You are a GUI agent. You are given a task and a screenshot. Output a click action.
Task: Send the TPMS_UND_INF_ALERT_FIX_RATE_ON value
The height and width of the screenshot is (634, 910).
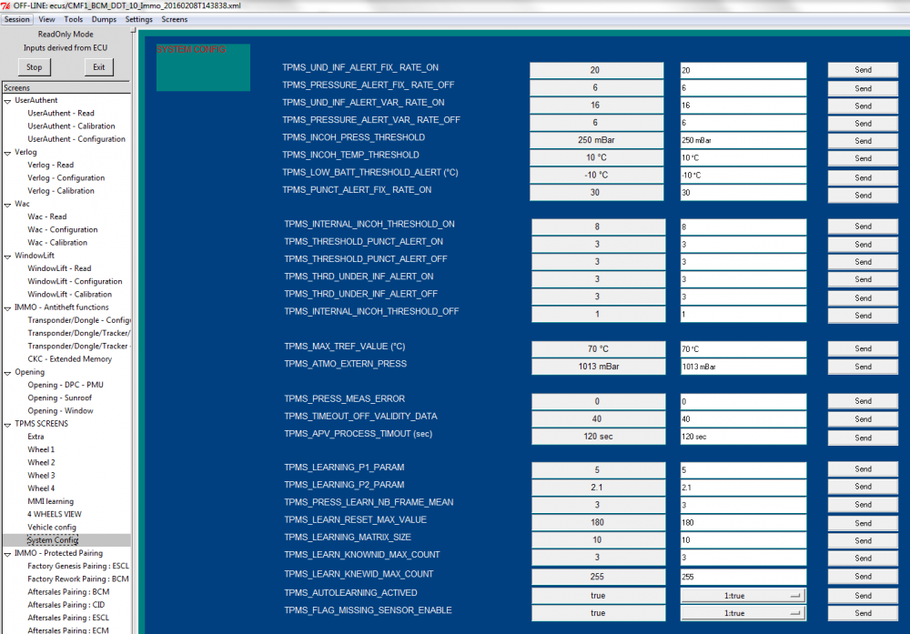(863, 70)
